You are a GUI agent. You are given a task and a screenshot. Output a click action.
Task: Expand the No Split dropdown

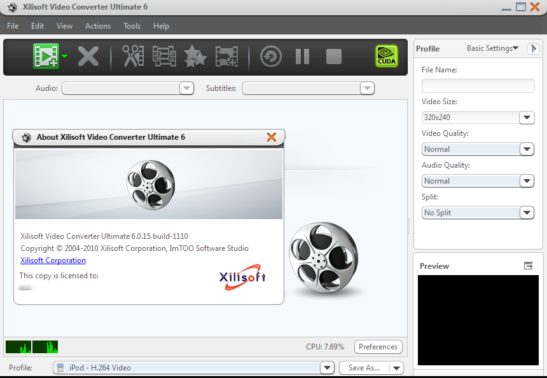[527, 213]
